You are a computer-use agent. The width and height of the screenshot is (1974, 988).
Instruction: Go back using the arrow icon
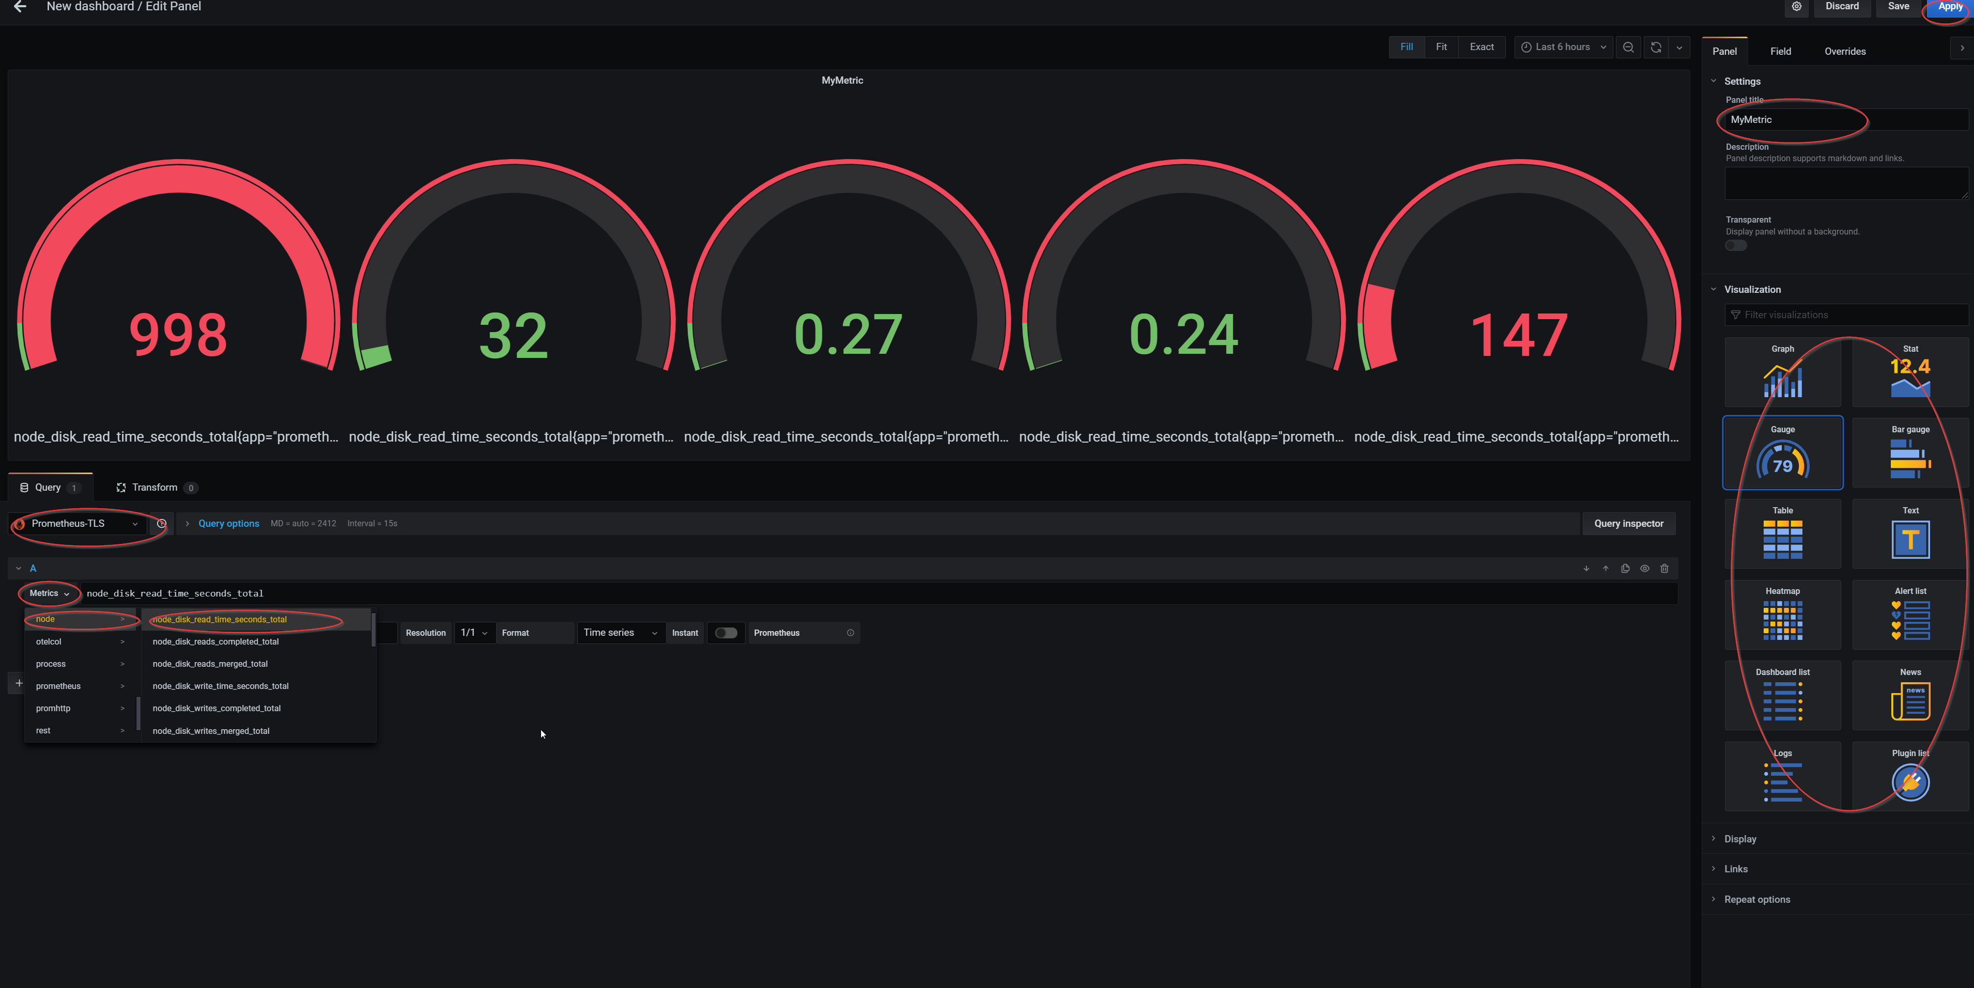click(x=20, y=6)
